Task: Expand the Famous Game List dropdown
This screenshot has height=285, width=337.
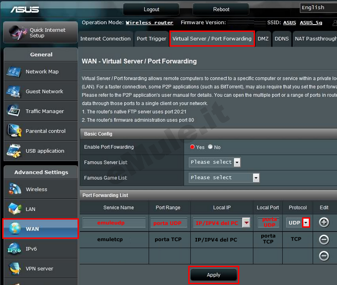Action: click(256, 178)
